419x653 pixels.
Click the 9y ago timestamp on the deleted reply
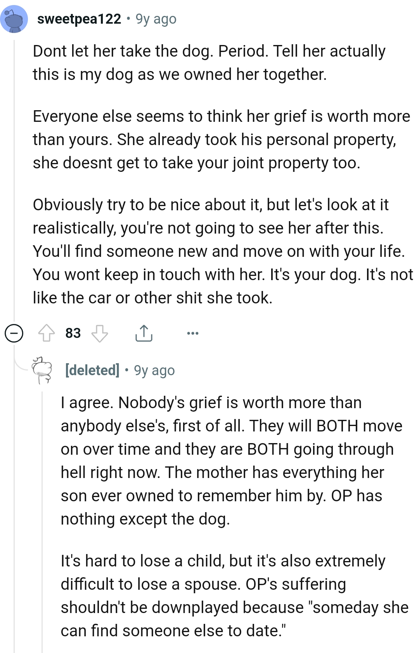155,371
